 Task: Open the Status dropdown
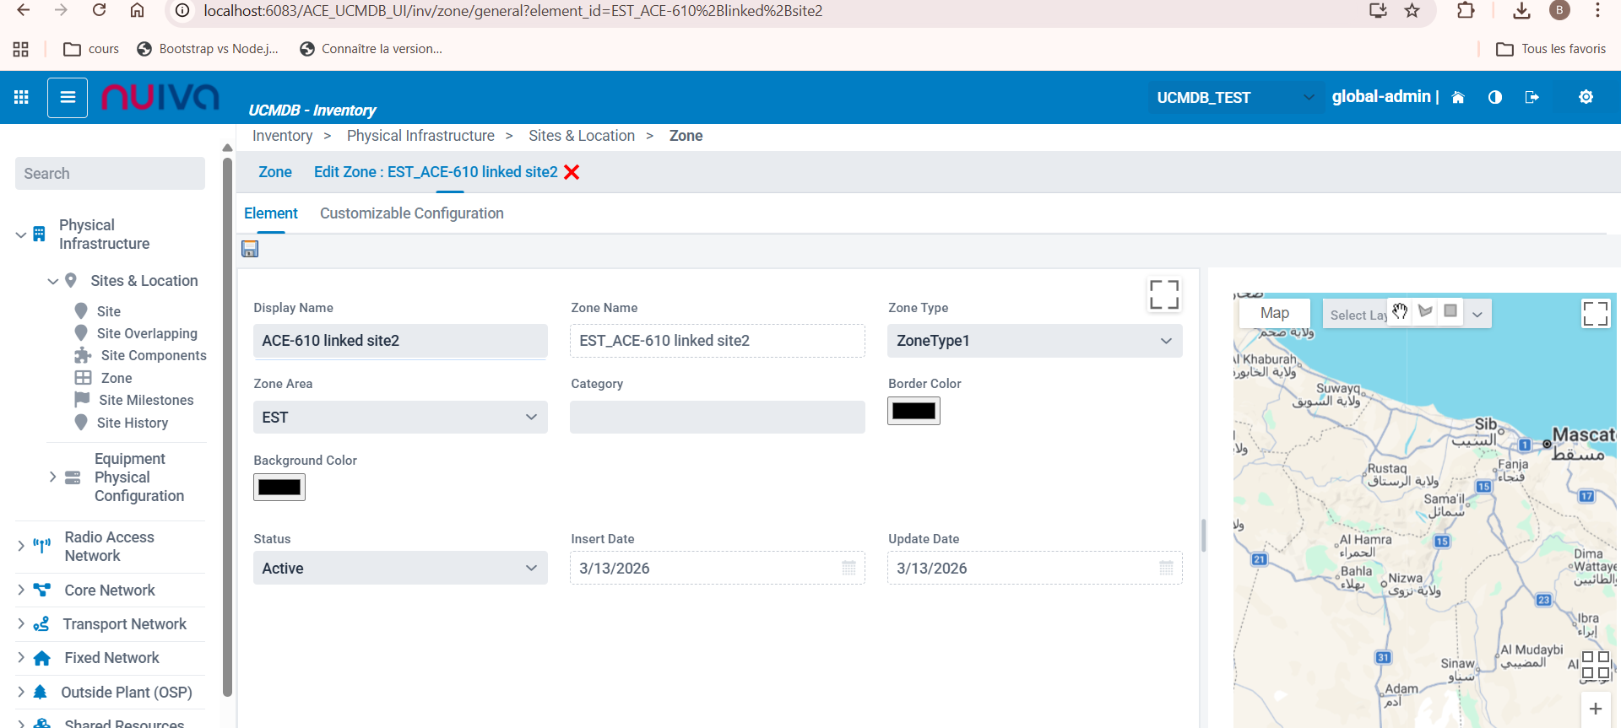[400, 568]
